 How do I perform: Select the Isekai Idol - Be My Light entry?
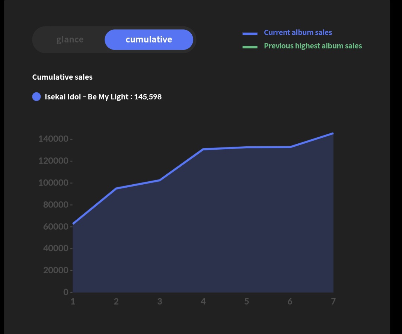103,97
